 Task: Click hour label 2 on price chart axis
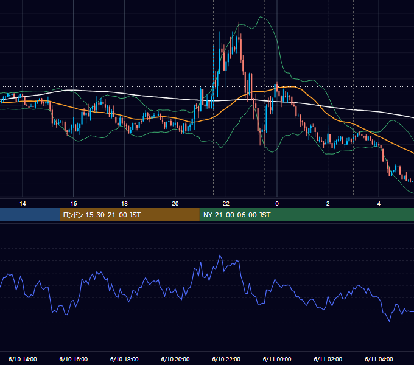pos(328,204)
